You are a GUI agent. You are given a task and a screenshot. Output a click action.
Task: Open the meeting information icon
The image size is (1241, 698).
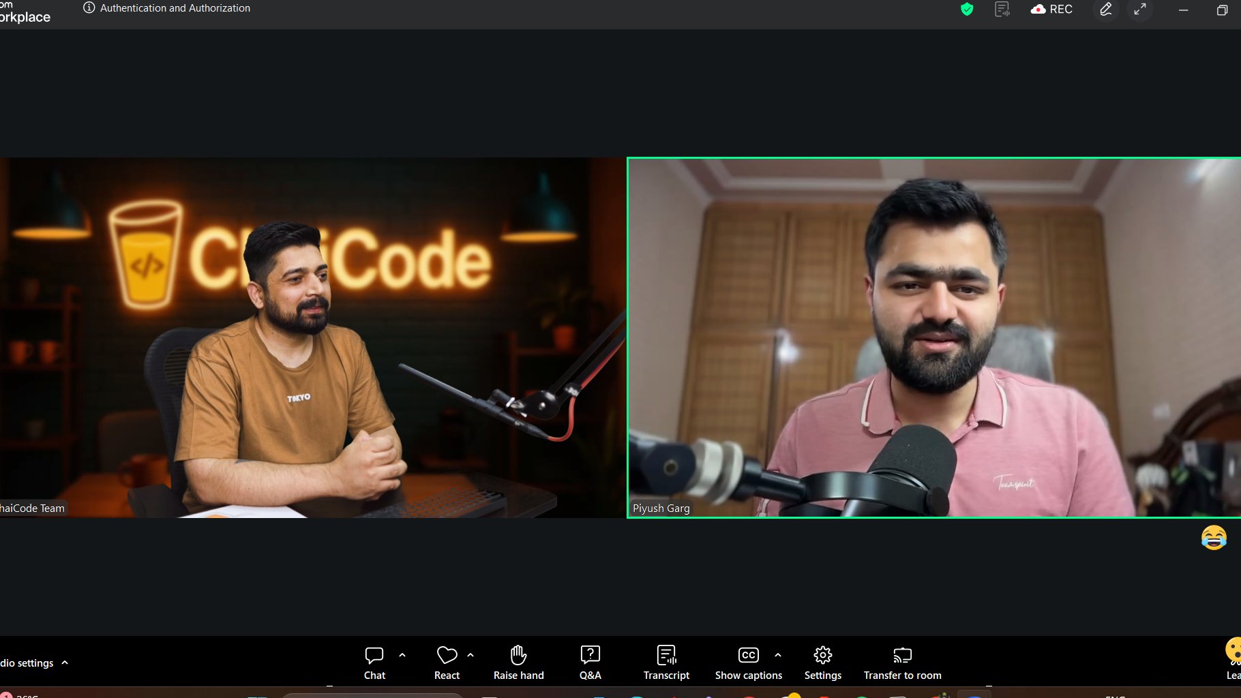(89, 8)
